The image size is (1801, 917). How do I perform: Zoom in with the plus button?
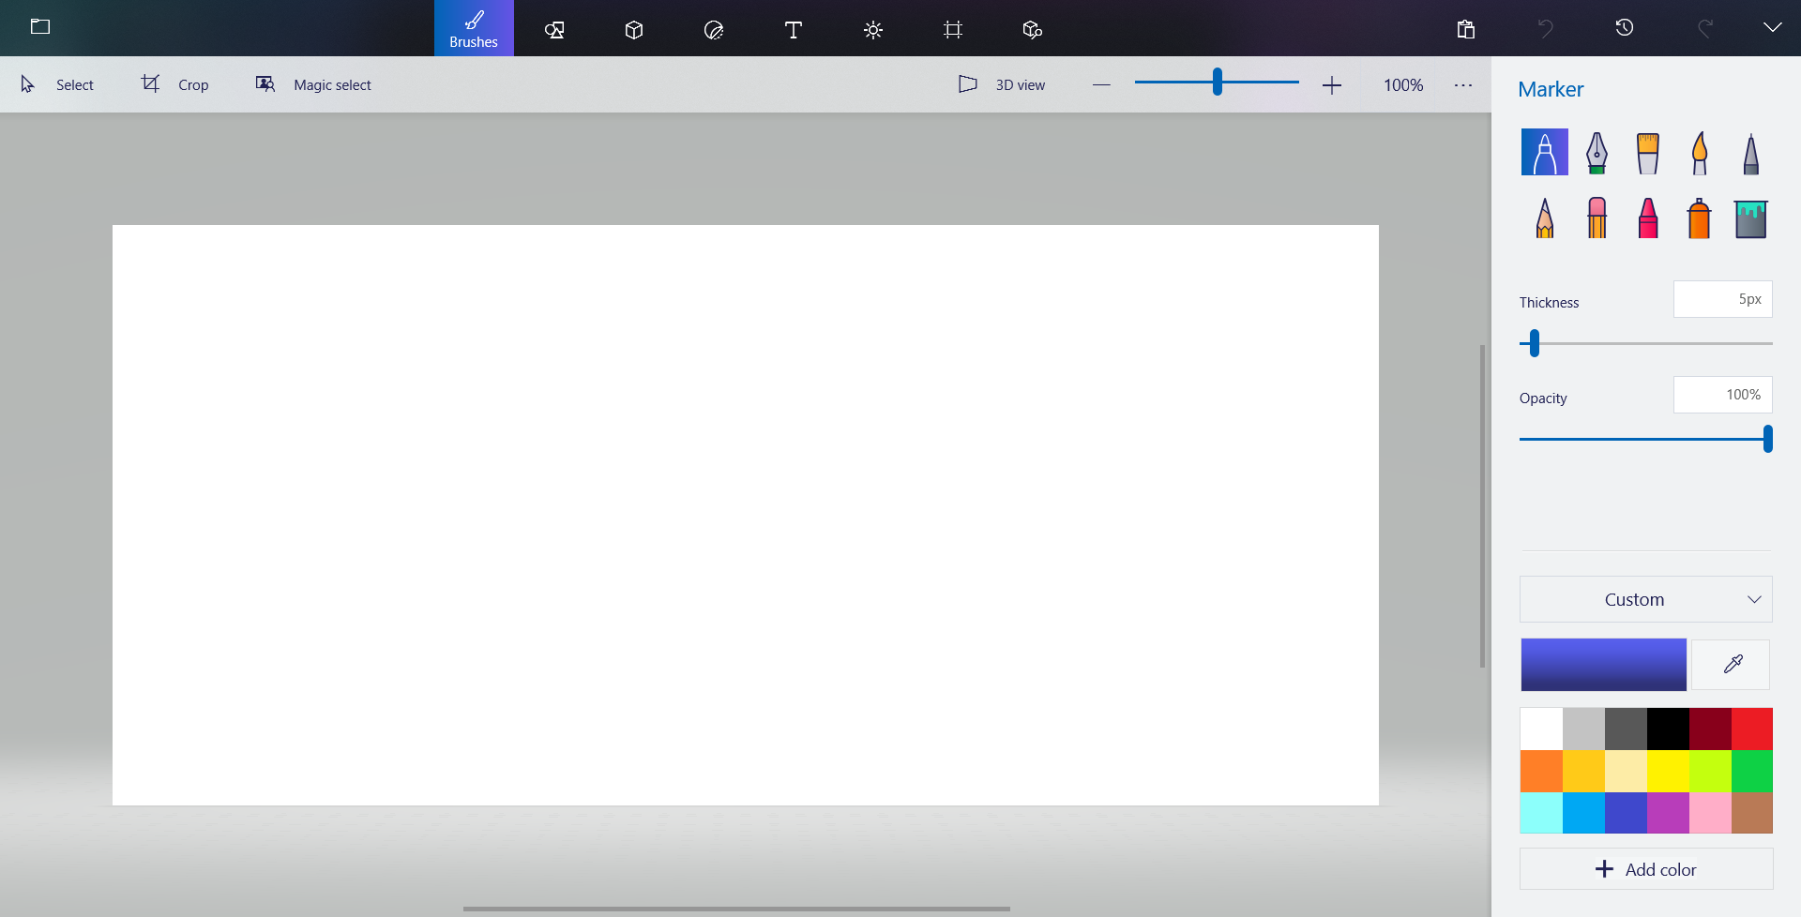[x=1332, y=85]
